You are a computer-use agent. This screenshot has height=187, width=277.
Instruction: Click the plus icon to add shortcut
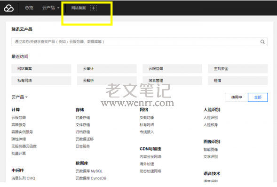click(94, 8)
